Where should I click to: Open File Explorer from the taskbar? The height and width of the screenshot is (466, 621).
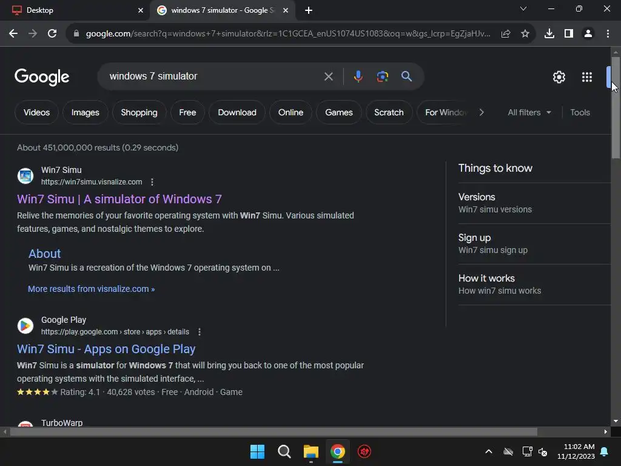311,451
